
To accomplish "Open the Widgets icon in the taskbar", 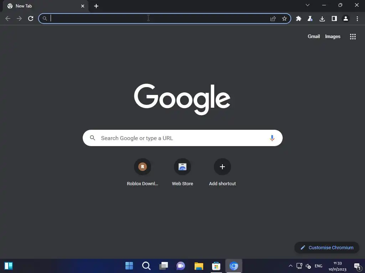I will (x=9, y=266).
